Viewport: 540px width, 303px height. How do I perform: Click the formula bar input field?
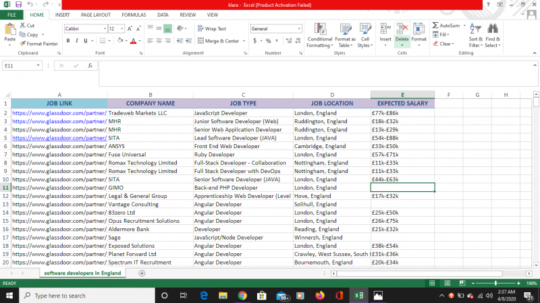pos(316,73)
